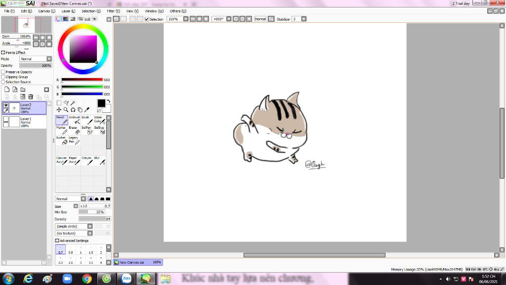Open the Stabilizer value dropdown
Image resolution: width=506 pixels, height=285 pixels.
coord(304,19)
